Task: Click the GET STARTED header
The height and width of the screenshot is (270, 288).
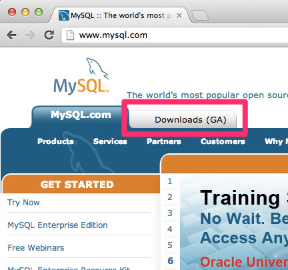Action: click(77, 185)
